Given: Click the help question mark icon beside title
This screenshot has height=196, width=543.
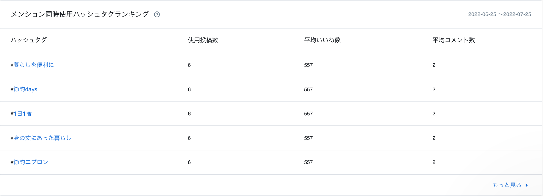Looking at the screenshot, I should click(157, 14).
